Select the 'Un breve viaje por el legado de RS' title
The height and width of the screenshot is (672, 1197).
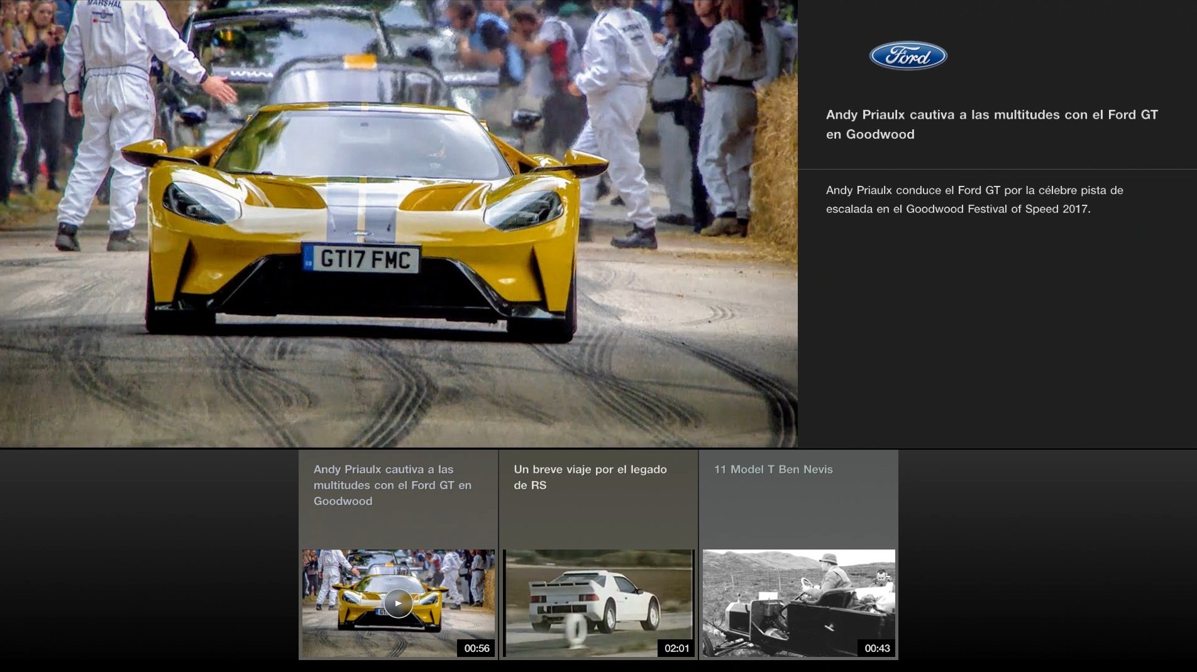click(591, 477)
